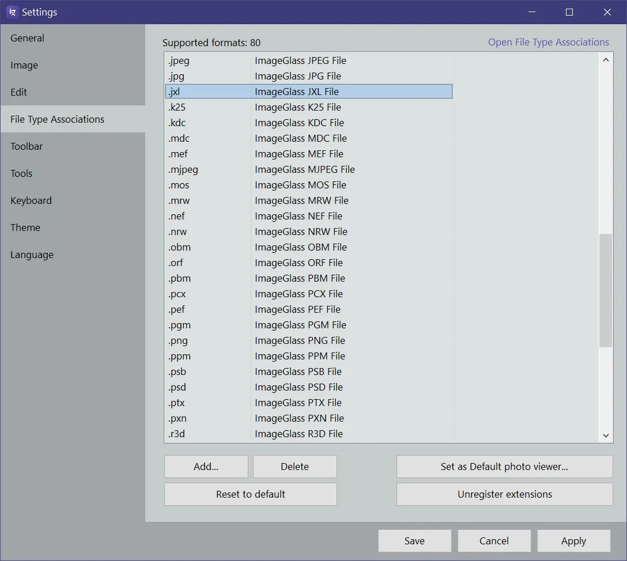Image resolution: width=627 pixels, height=561 pixels.
Task: Click the ImageGlass PNG File description
Action: (300, 340)
